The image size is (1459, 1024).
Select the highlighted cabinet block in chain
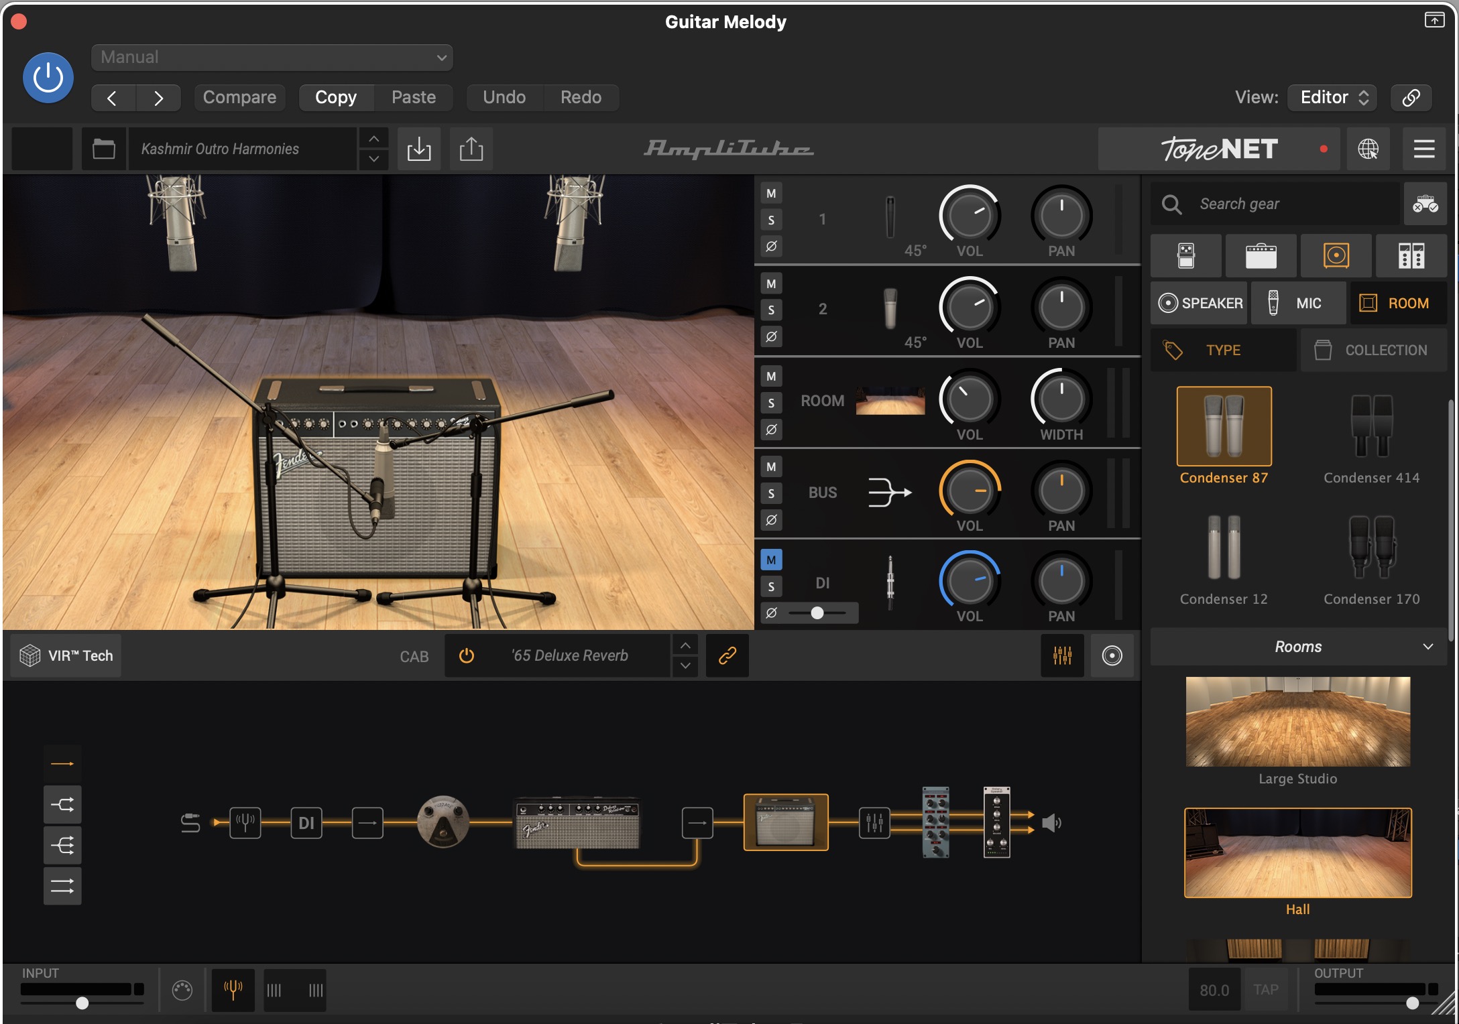[786, 822]
